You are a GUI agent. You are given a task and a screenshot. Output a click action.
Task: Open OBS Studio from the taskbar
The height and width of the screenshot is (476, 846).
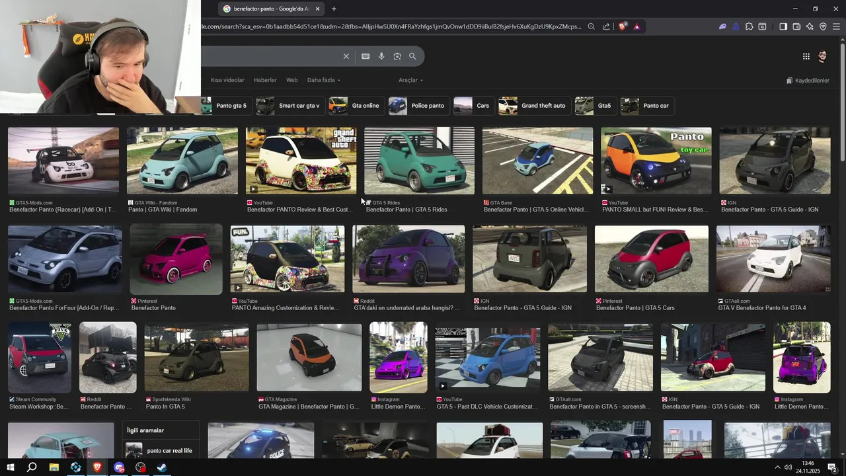click(141, 467)
